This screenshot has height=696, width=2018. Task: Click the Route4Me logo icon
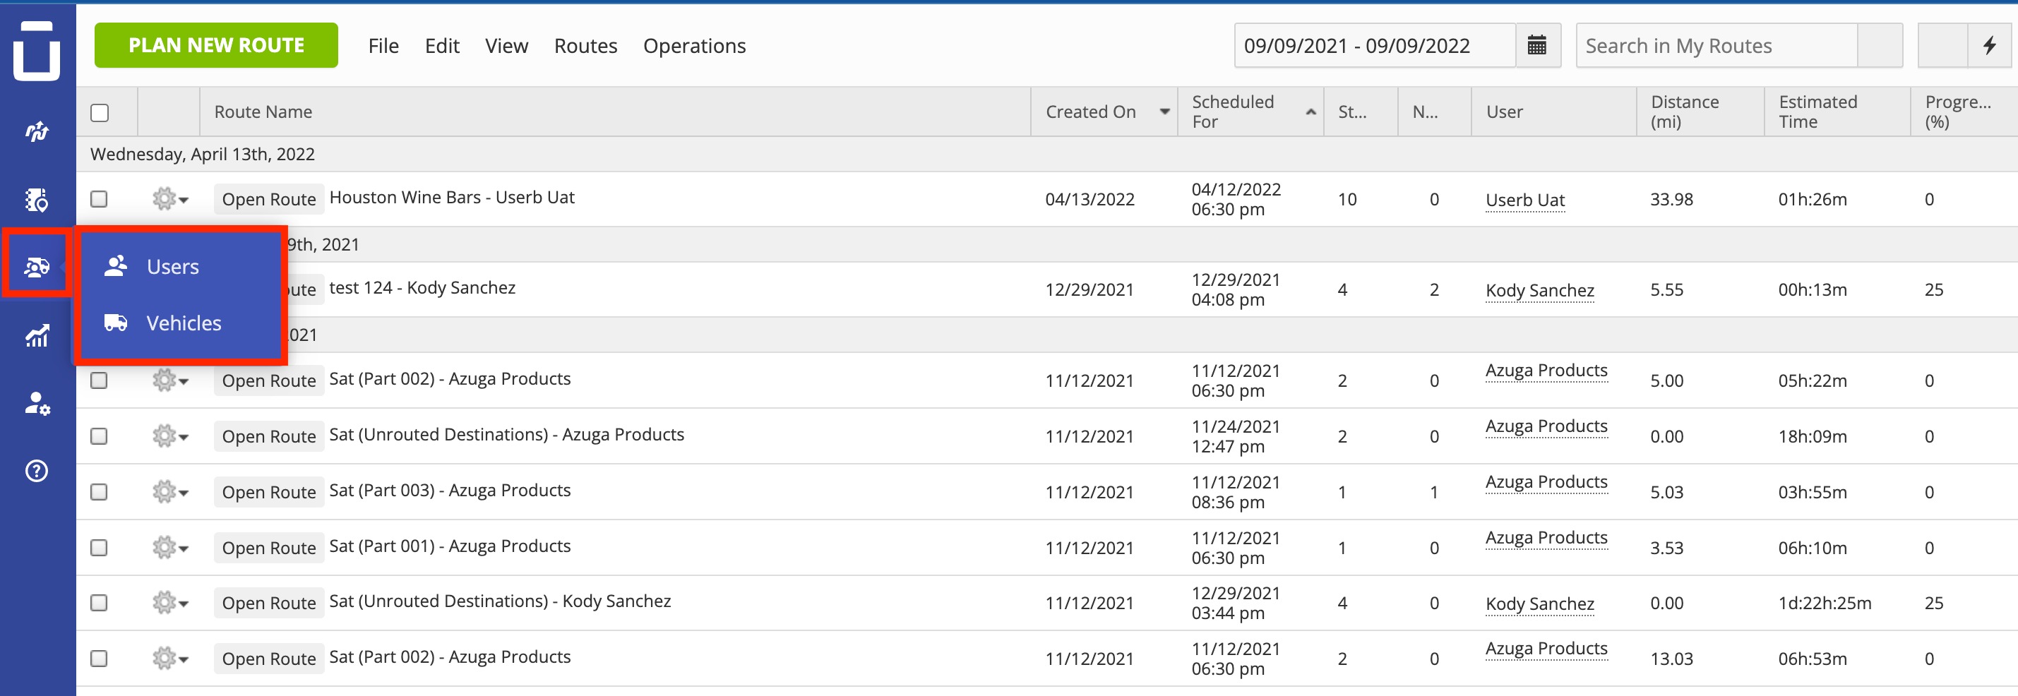(x=37, y=51)
